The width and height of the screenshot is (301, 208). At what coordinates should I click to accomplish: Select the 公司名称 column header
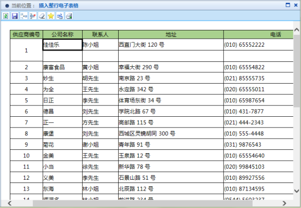[x=63, y=35]
